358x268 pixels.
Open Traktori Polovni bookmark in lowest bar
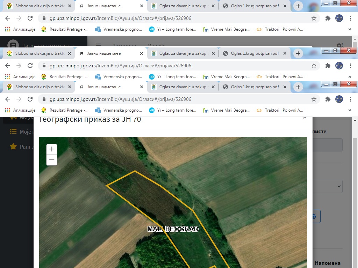coord(280,110)
